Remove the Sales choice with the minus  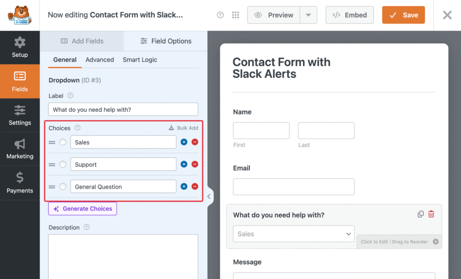(195, 142)
